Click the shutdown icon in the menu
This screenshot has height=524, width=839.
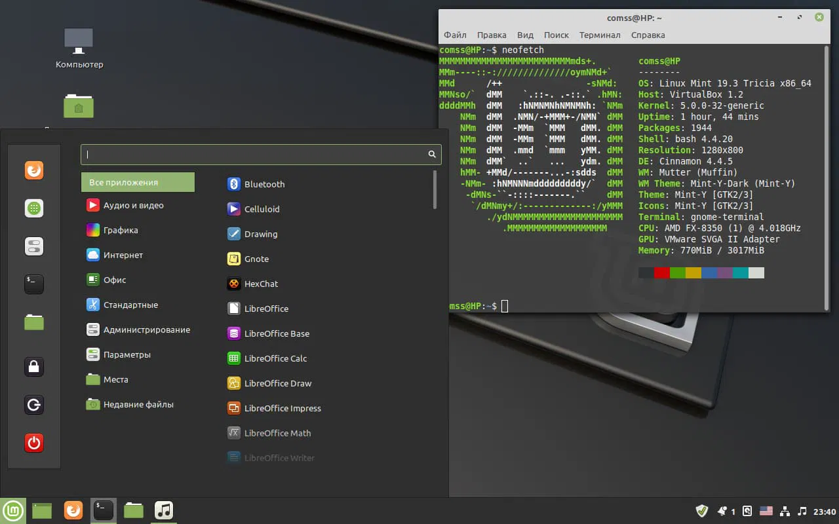click(x=33, y=443)
